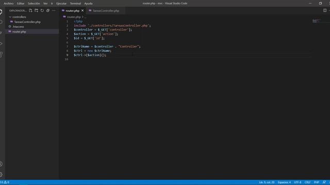Open the Extensions view

click(x=1, y=54)
